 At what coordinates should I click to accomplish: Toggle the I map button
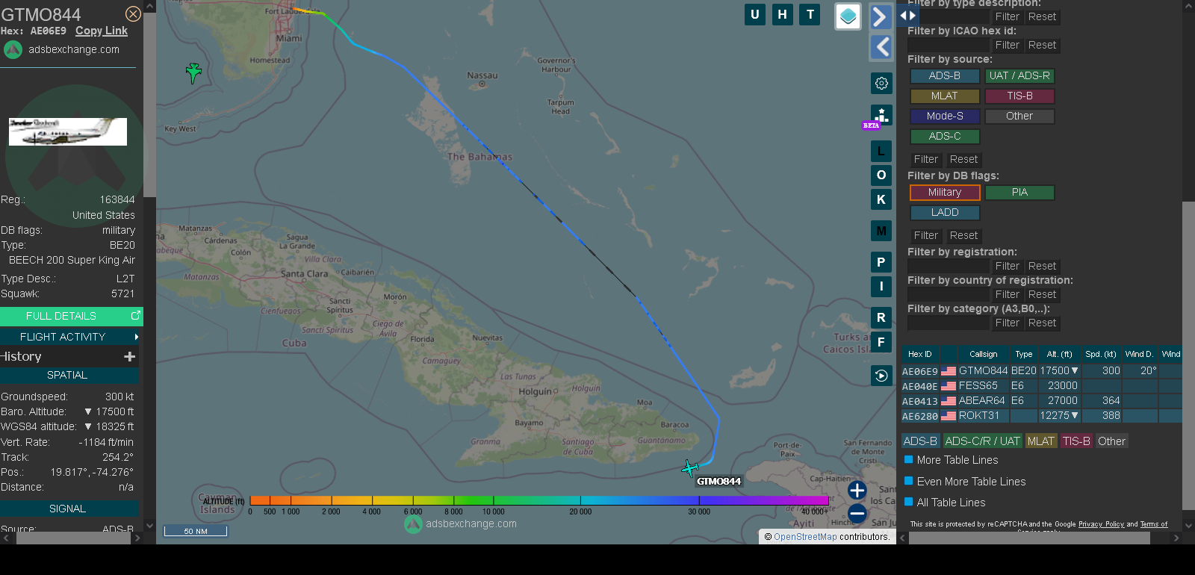[881, 286]
